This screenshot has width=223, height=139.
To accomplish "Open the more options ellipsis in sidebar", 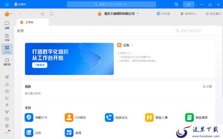I will pos(7,133).
